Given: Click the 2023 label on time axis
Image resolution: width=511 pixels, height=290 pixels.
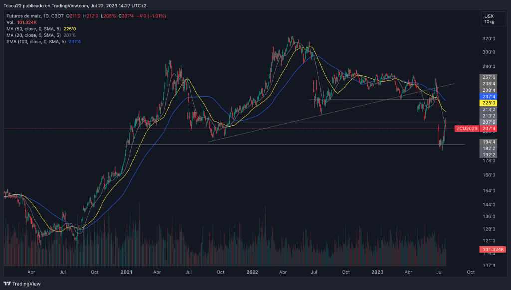Looking at the screenshot, I should tap(377, 273).
